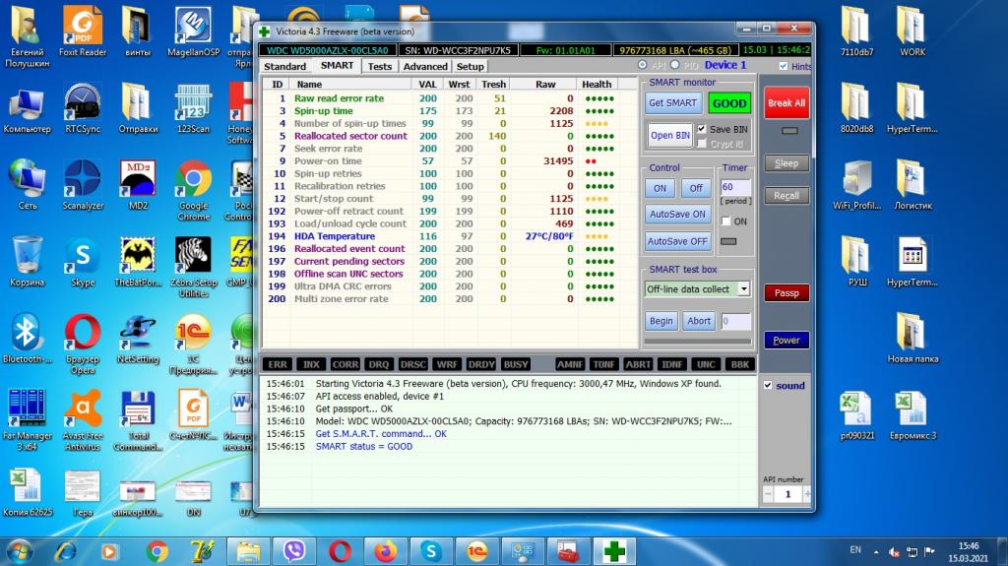Click the Abort test button
1008x566 pixels.
(699, 321)
